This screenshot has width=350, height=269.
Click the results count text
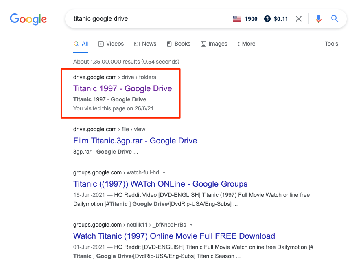coord(126,62)
